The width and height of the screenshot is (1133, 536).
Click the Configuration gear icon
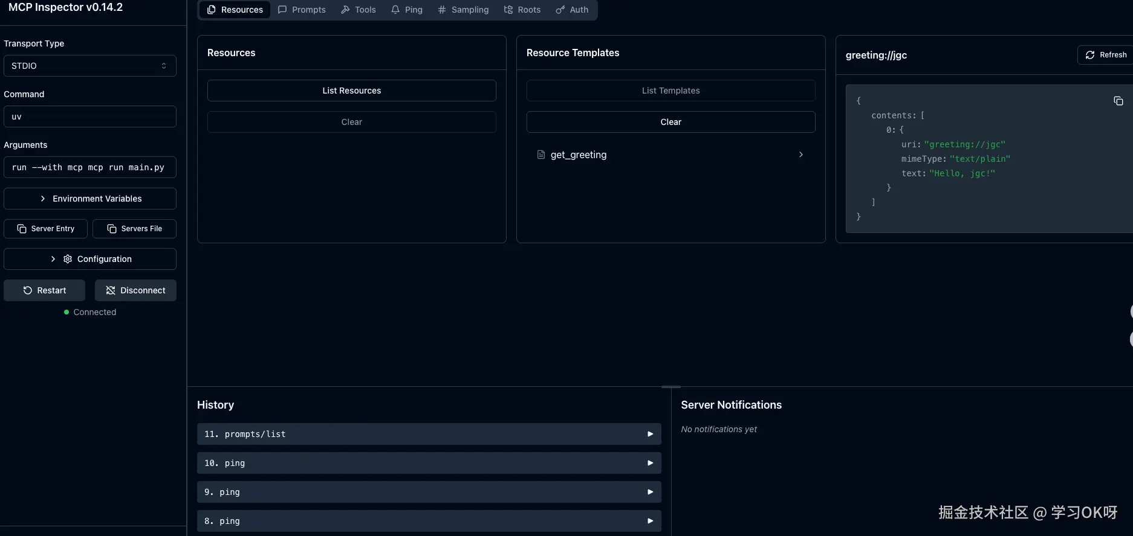(68, 259)
